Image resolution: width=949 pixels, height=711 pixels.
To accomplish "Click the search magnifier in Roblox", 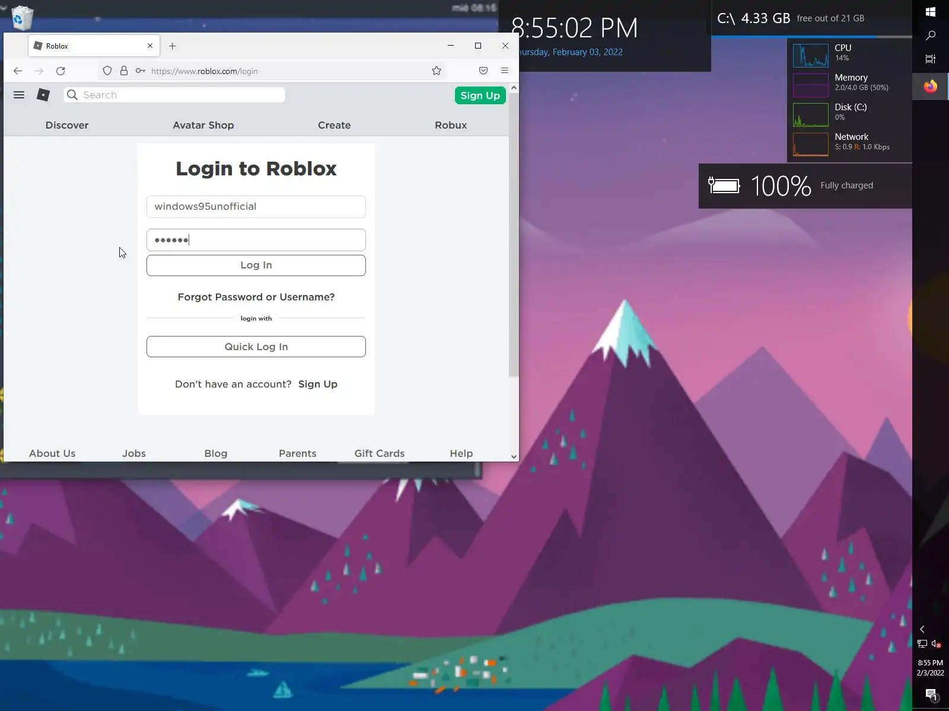I will coord(72,95).
